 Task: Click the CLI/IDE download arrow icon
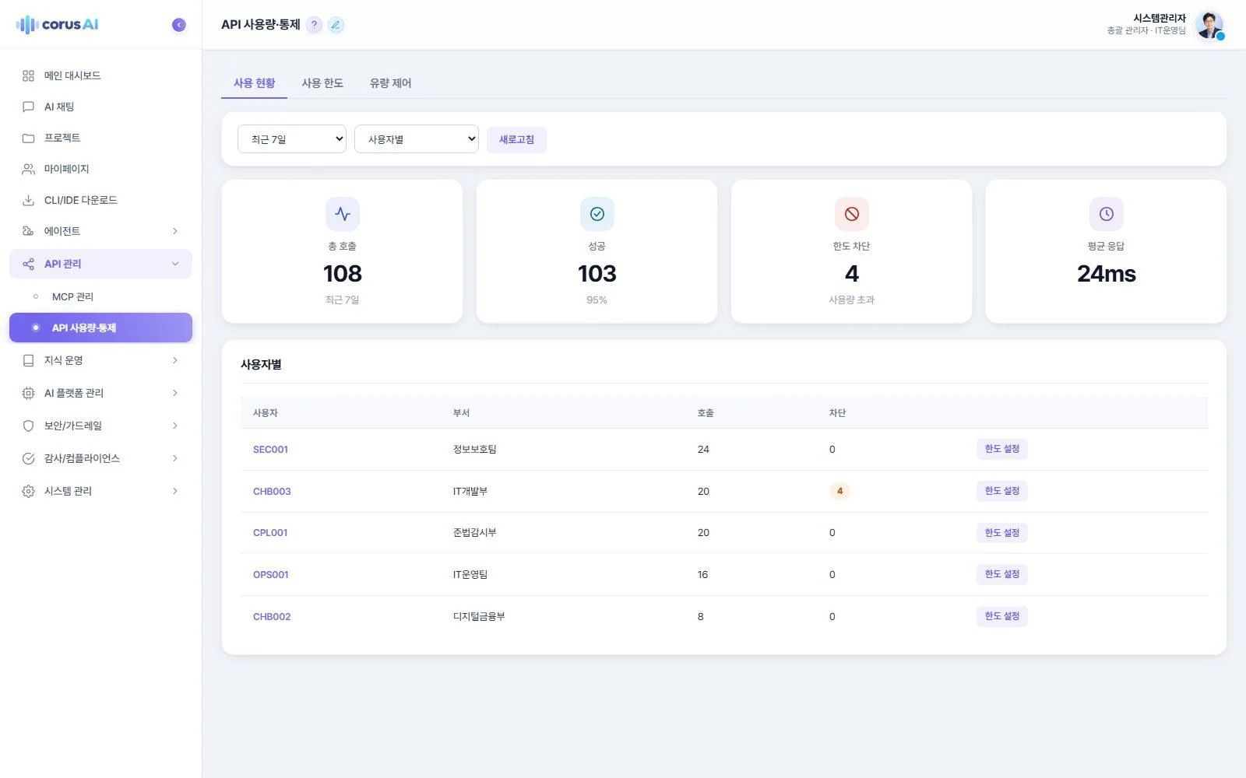tap(29, 200)
